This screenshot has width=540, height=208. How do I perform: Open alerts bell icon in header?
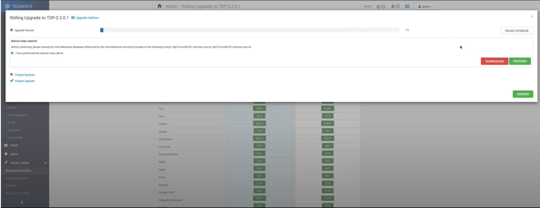click(393, 6)
